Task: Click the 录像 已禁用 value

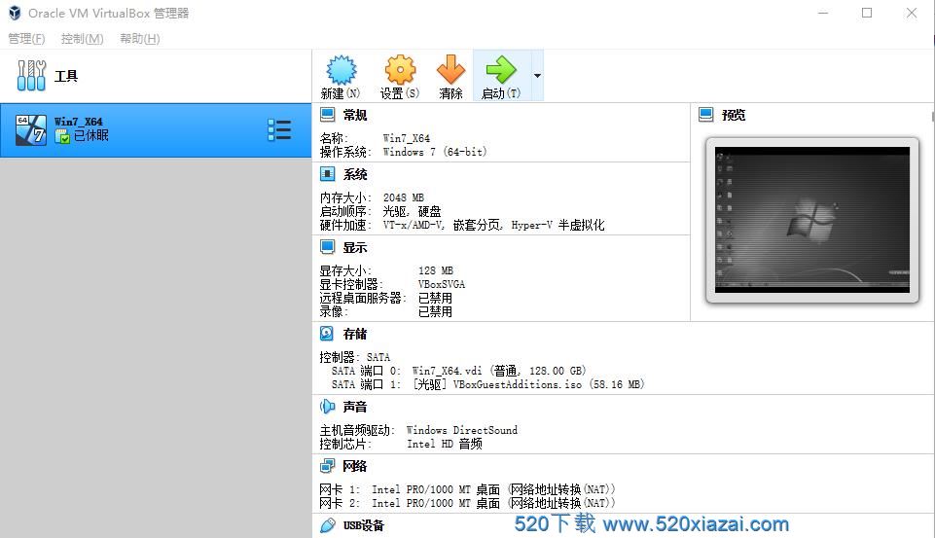Action: pos(435,311)
